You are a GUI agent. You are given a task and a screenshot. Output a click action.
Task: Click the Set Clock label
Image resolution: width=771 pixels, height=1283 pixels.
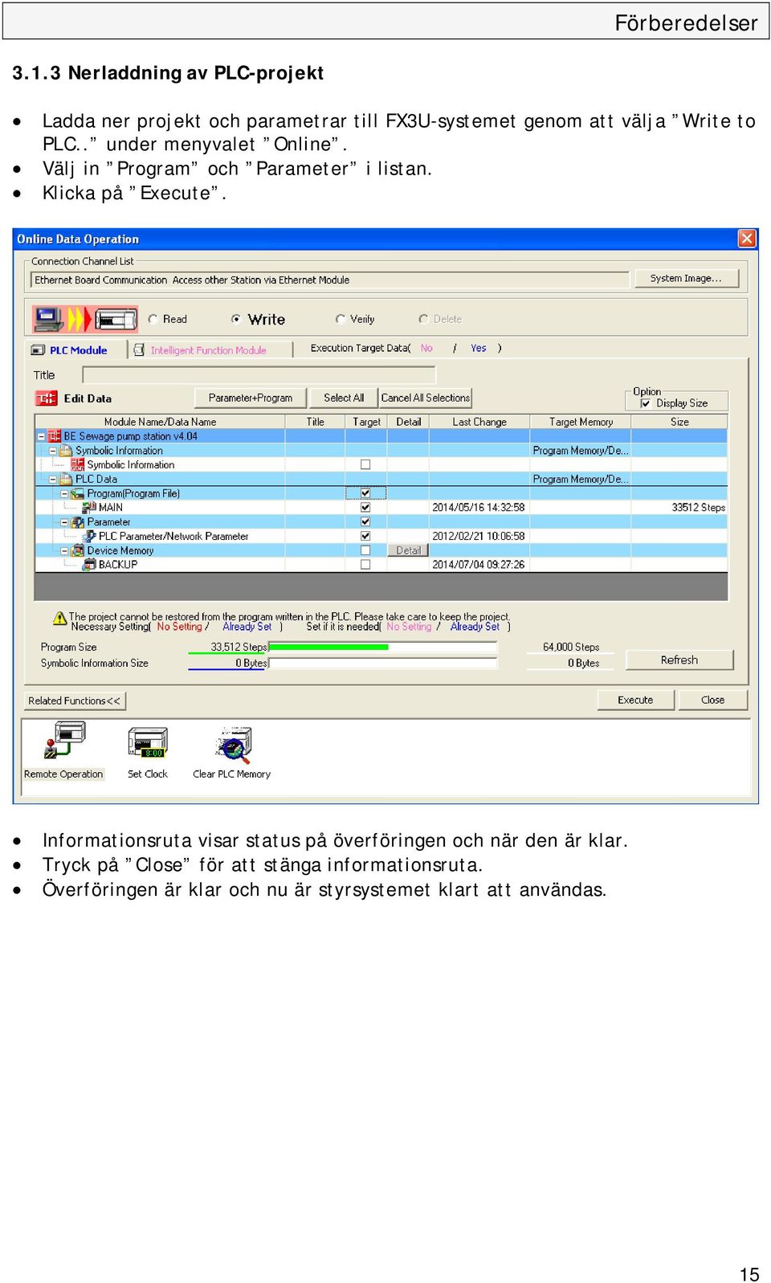(x=148, y=774)
